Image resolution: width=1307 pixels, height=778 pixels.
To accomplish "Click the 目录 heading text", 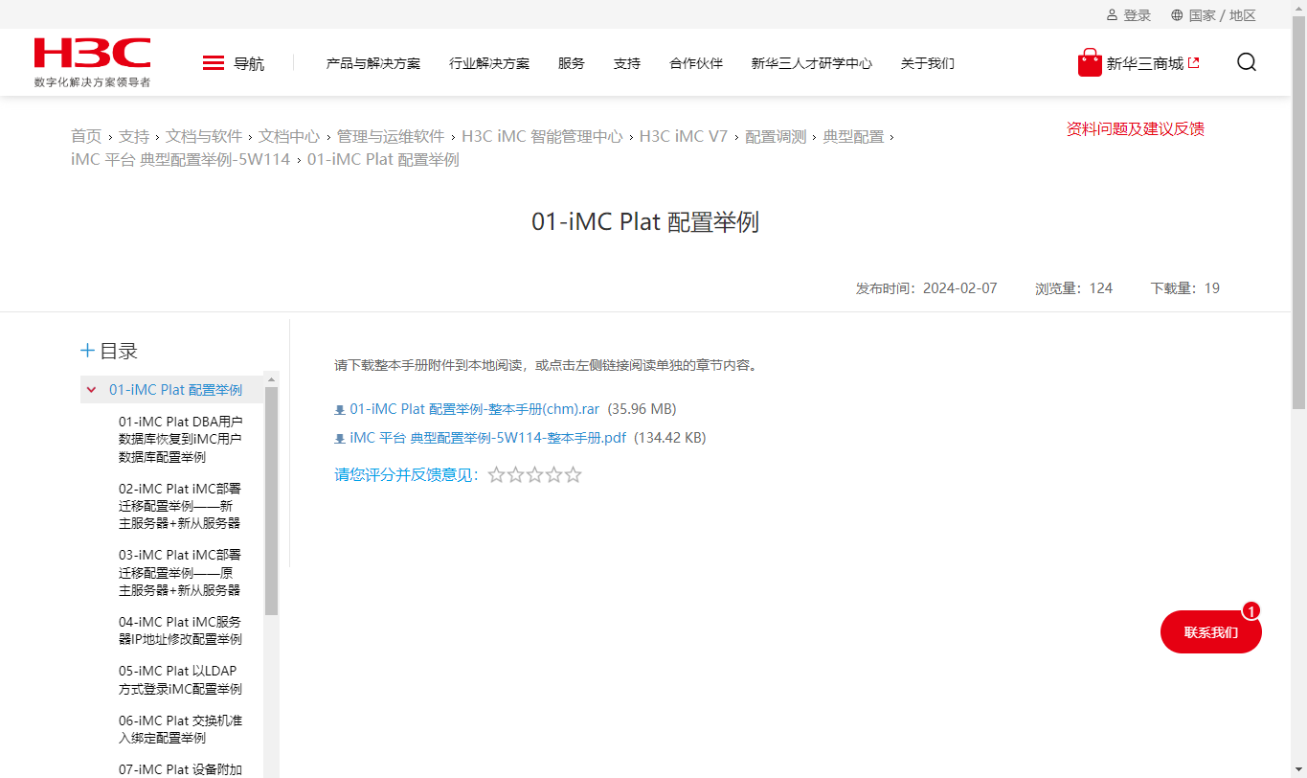I will (x=119, y=351).
